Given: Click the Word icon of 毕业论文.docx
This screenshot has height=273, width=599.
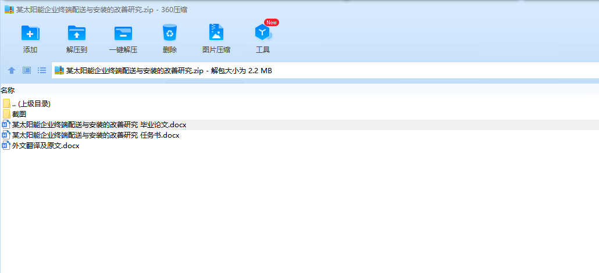Looking at the screenshot, I should (6, 124).
